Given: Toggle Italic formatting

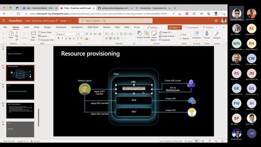Looking at the screenshot, I should [62, 38].
